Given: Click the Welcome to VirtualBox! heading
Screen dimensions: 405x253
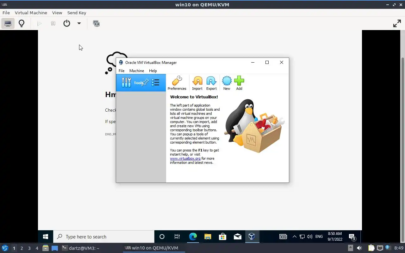Looking at the screenshot, I should (194, 97).
